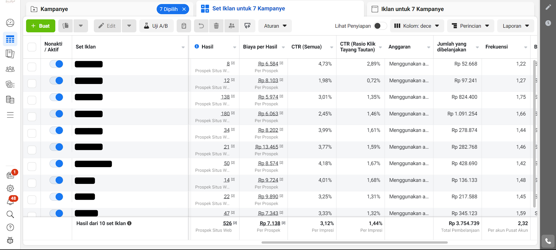Open the Uji A/B test tool
The height and width of the screenshot is (250, 556).
pyautogui.click(x=156, y=26)
